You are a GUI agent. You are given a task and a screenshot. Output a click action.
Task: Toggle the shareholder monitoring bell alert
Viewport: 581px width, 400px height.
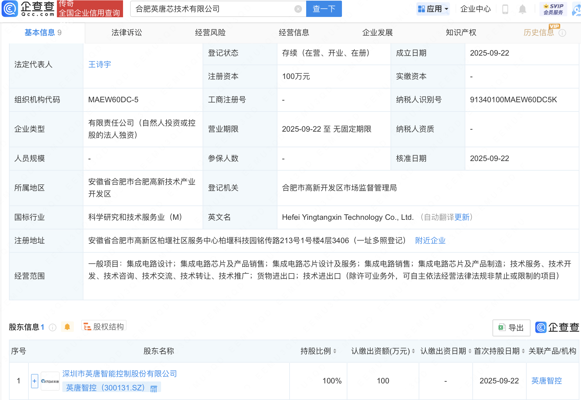coord(67,327)
